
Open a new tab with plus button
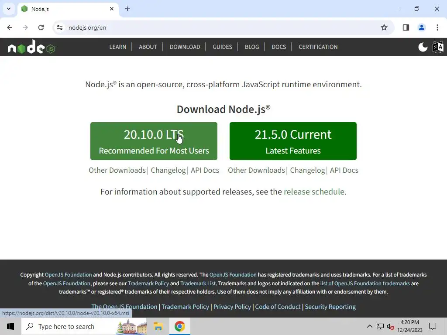pyautogui.click(x=127, y=9)
